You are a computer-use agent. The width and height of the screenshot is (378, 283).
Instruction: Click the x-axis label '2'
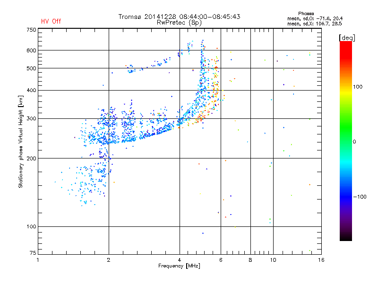[109, 260]
